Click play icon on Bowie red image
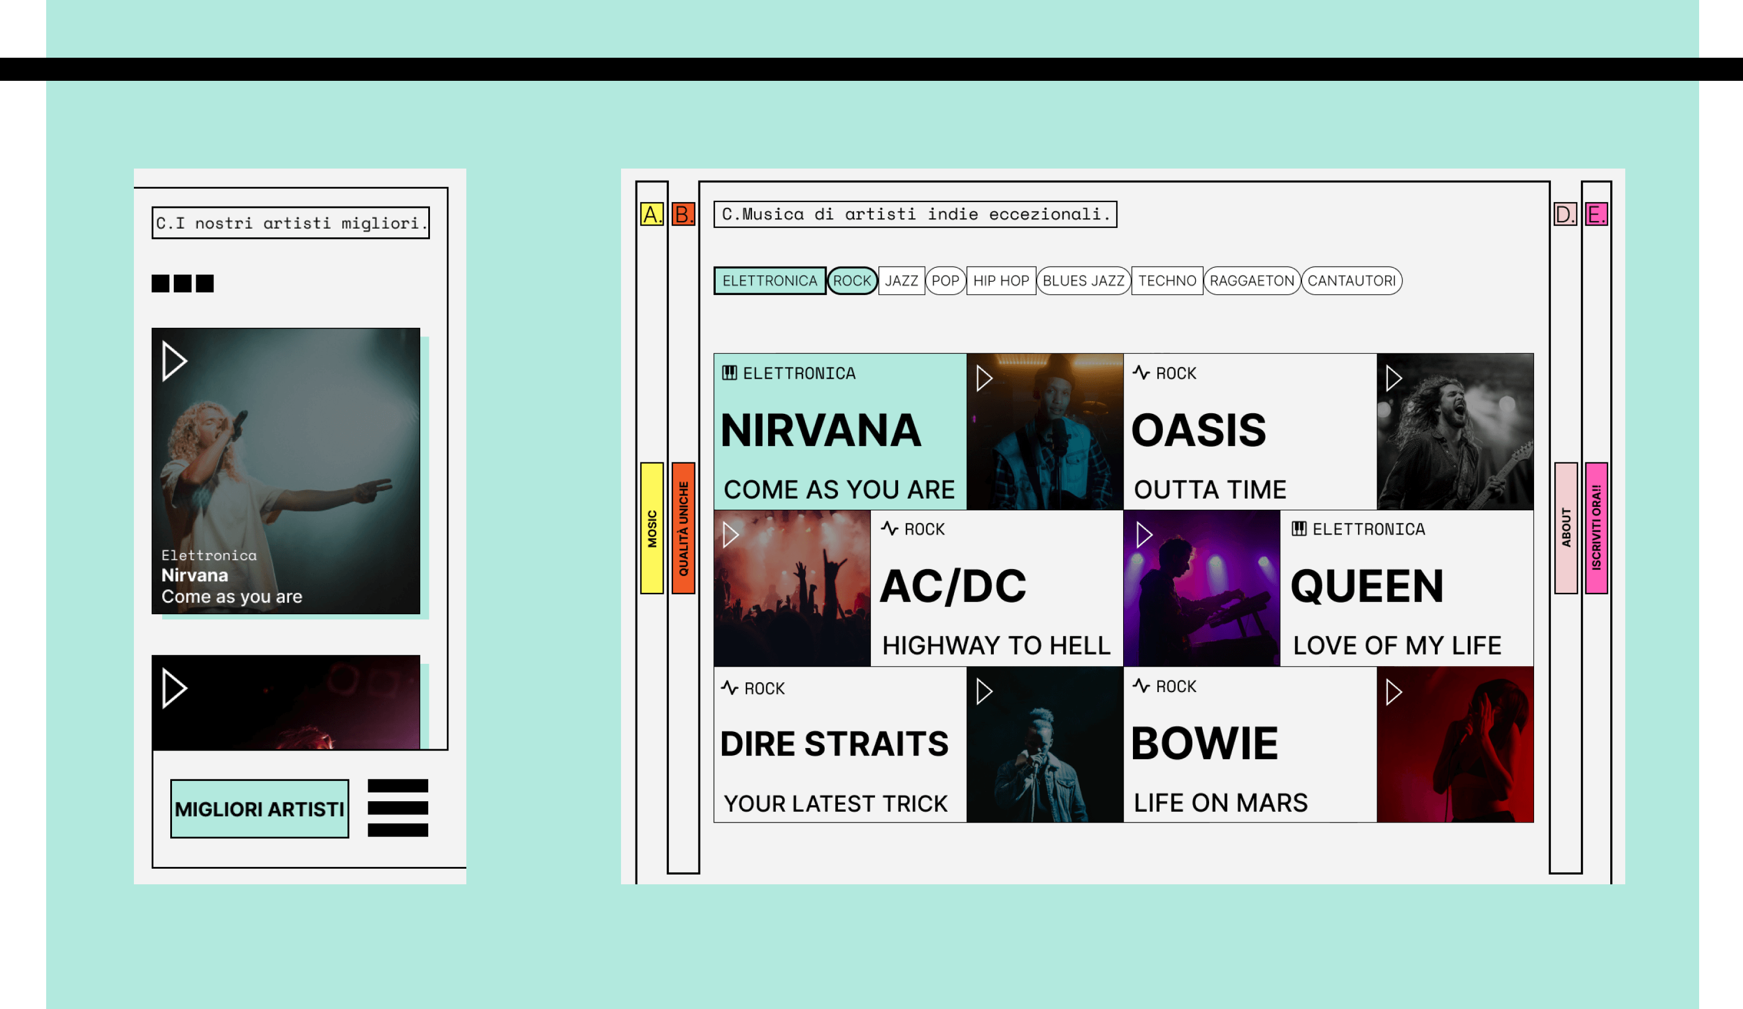This screenshot has height=1009, width=1743. [1393, 692]
